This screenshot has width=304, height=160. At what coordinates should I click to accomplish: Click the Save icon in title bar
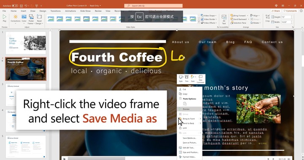click(22, 6)
